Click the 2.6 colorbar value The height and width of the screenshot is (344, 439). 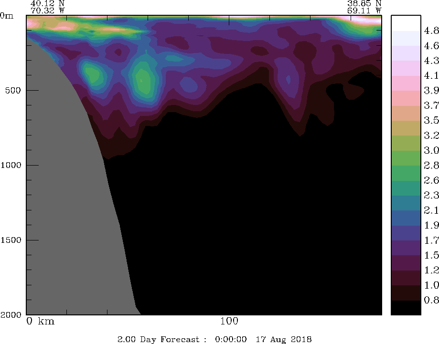431,180
